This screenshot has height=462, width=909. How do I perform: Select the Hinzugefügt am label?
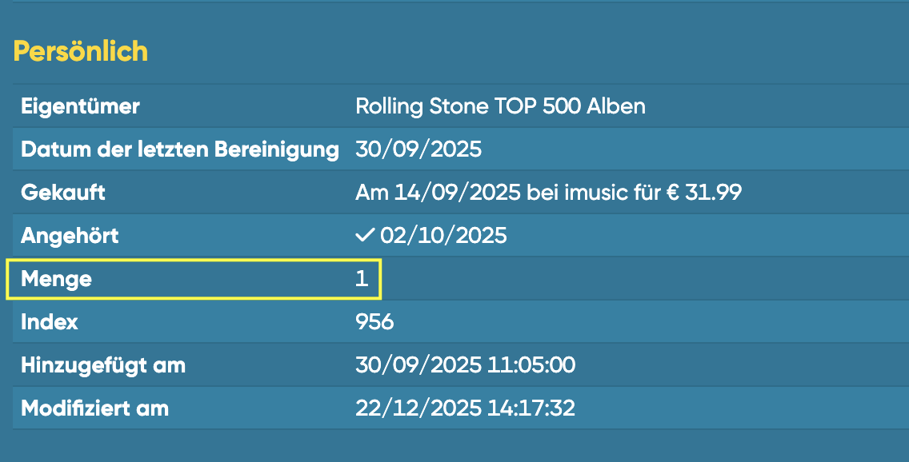tap(102, 365)
